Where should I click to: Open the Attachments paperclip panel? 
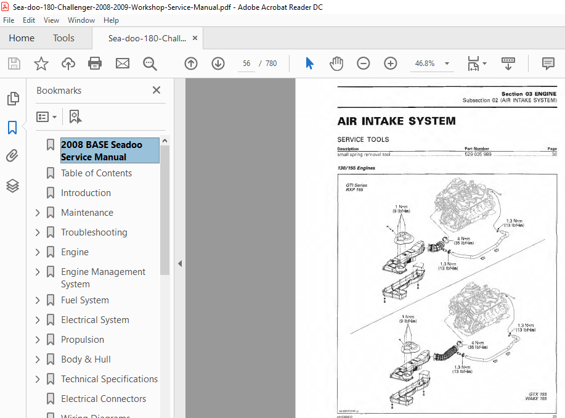point(12,156)
